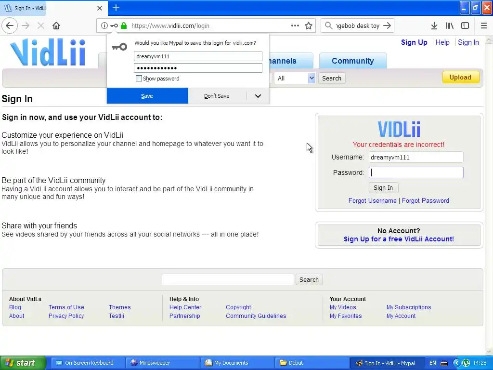Switch to On-Screen Keyboard in taskbar
Image resolution: width=493 pixels, height=370 pixels.
click(88, 363)
